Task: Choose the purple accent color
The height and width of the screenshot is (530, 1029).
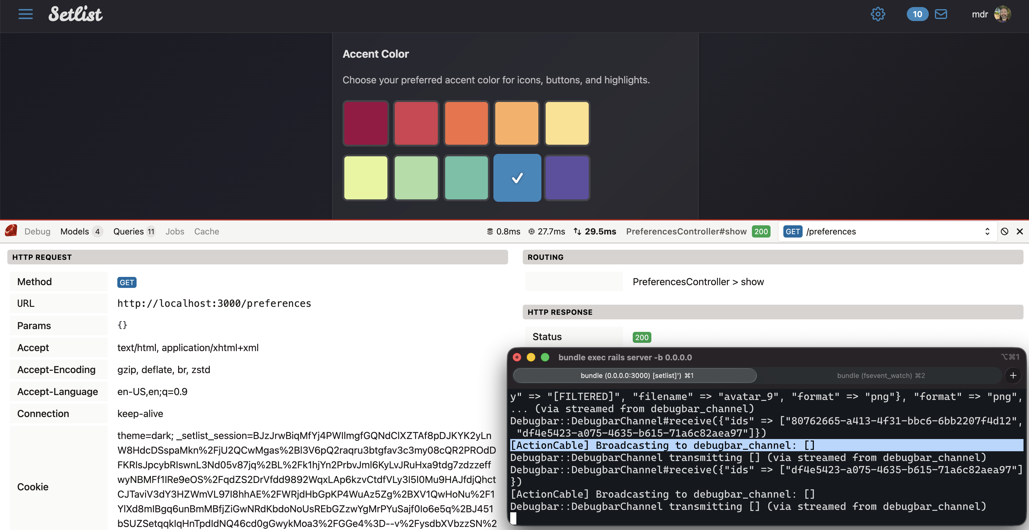Action: (567, 178)
